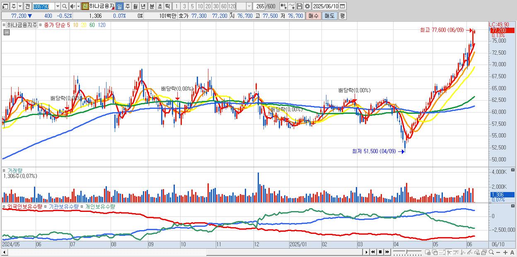
Task: Click the pencil draw tool icon
Action: pyautogui.click(x=470, y=252)
